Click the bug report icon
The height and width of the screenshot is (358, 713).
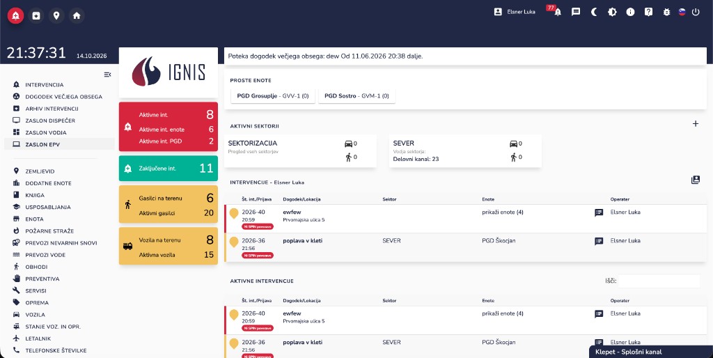(x=666, y=12)
